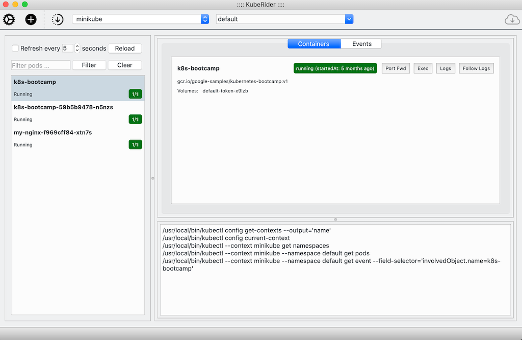Open the default namespace dropdown

[x=284, y=19]
